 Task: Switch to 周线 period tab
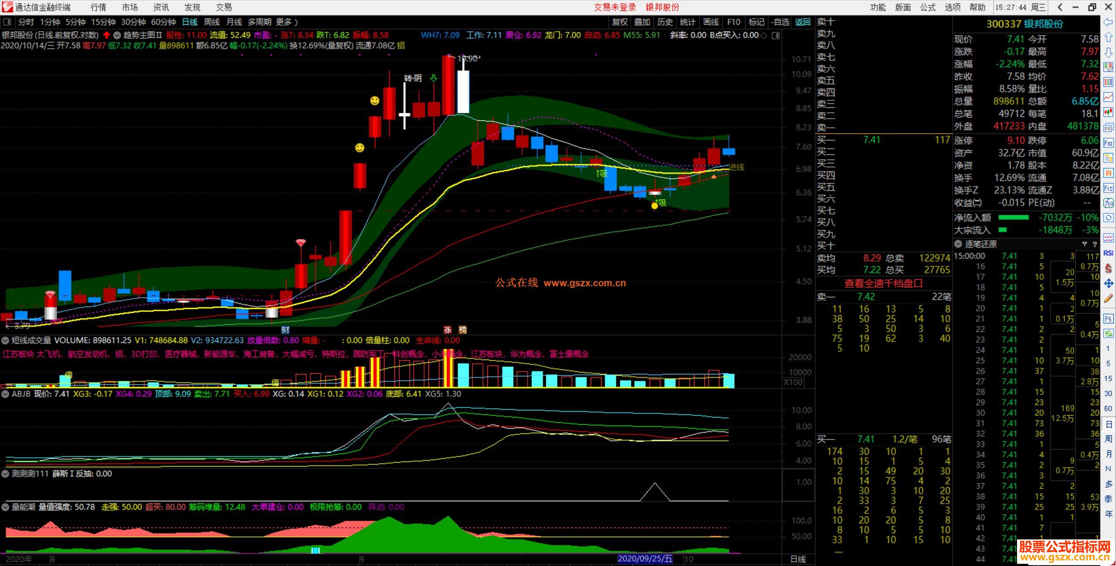[x=212, y=22]
